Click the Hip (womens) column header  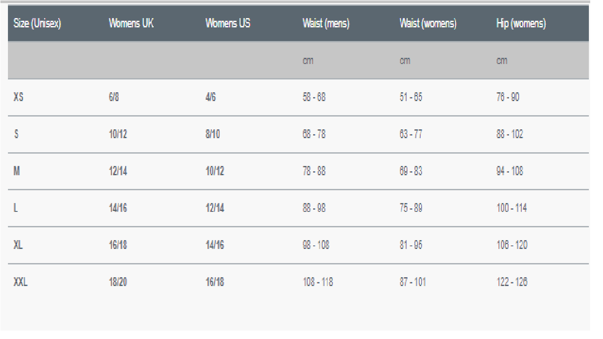click(521, 24)
